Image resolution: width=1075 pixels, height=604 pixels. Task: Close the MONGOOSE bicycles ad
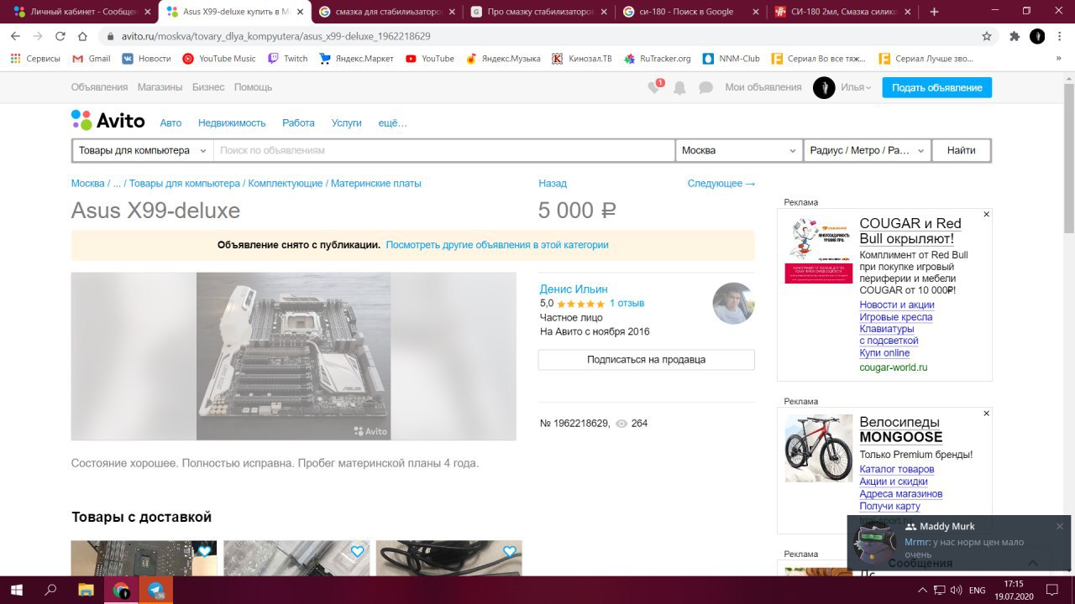987,414
